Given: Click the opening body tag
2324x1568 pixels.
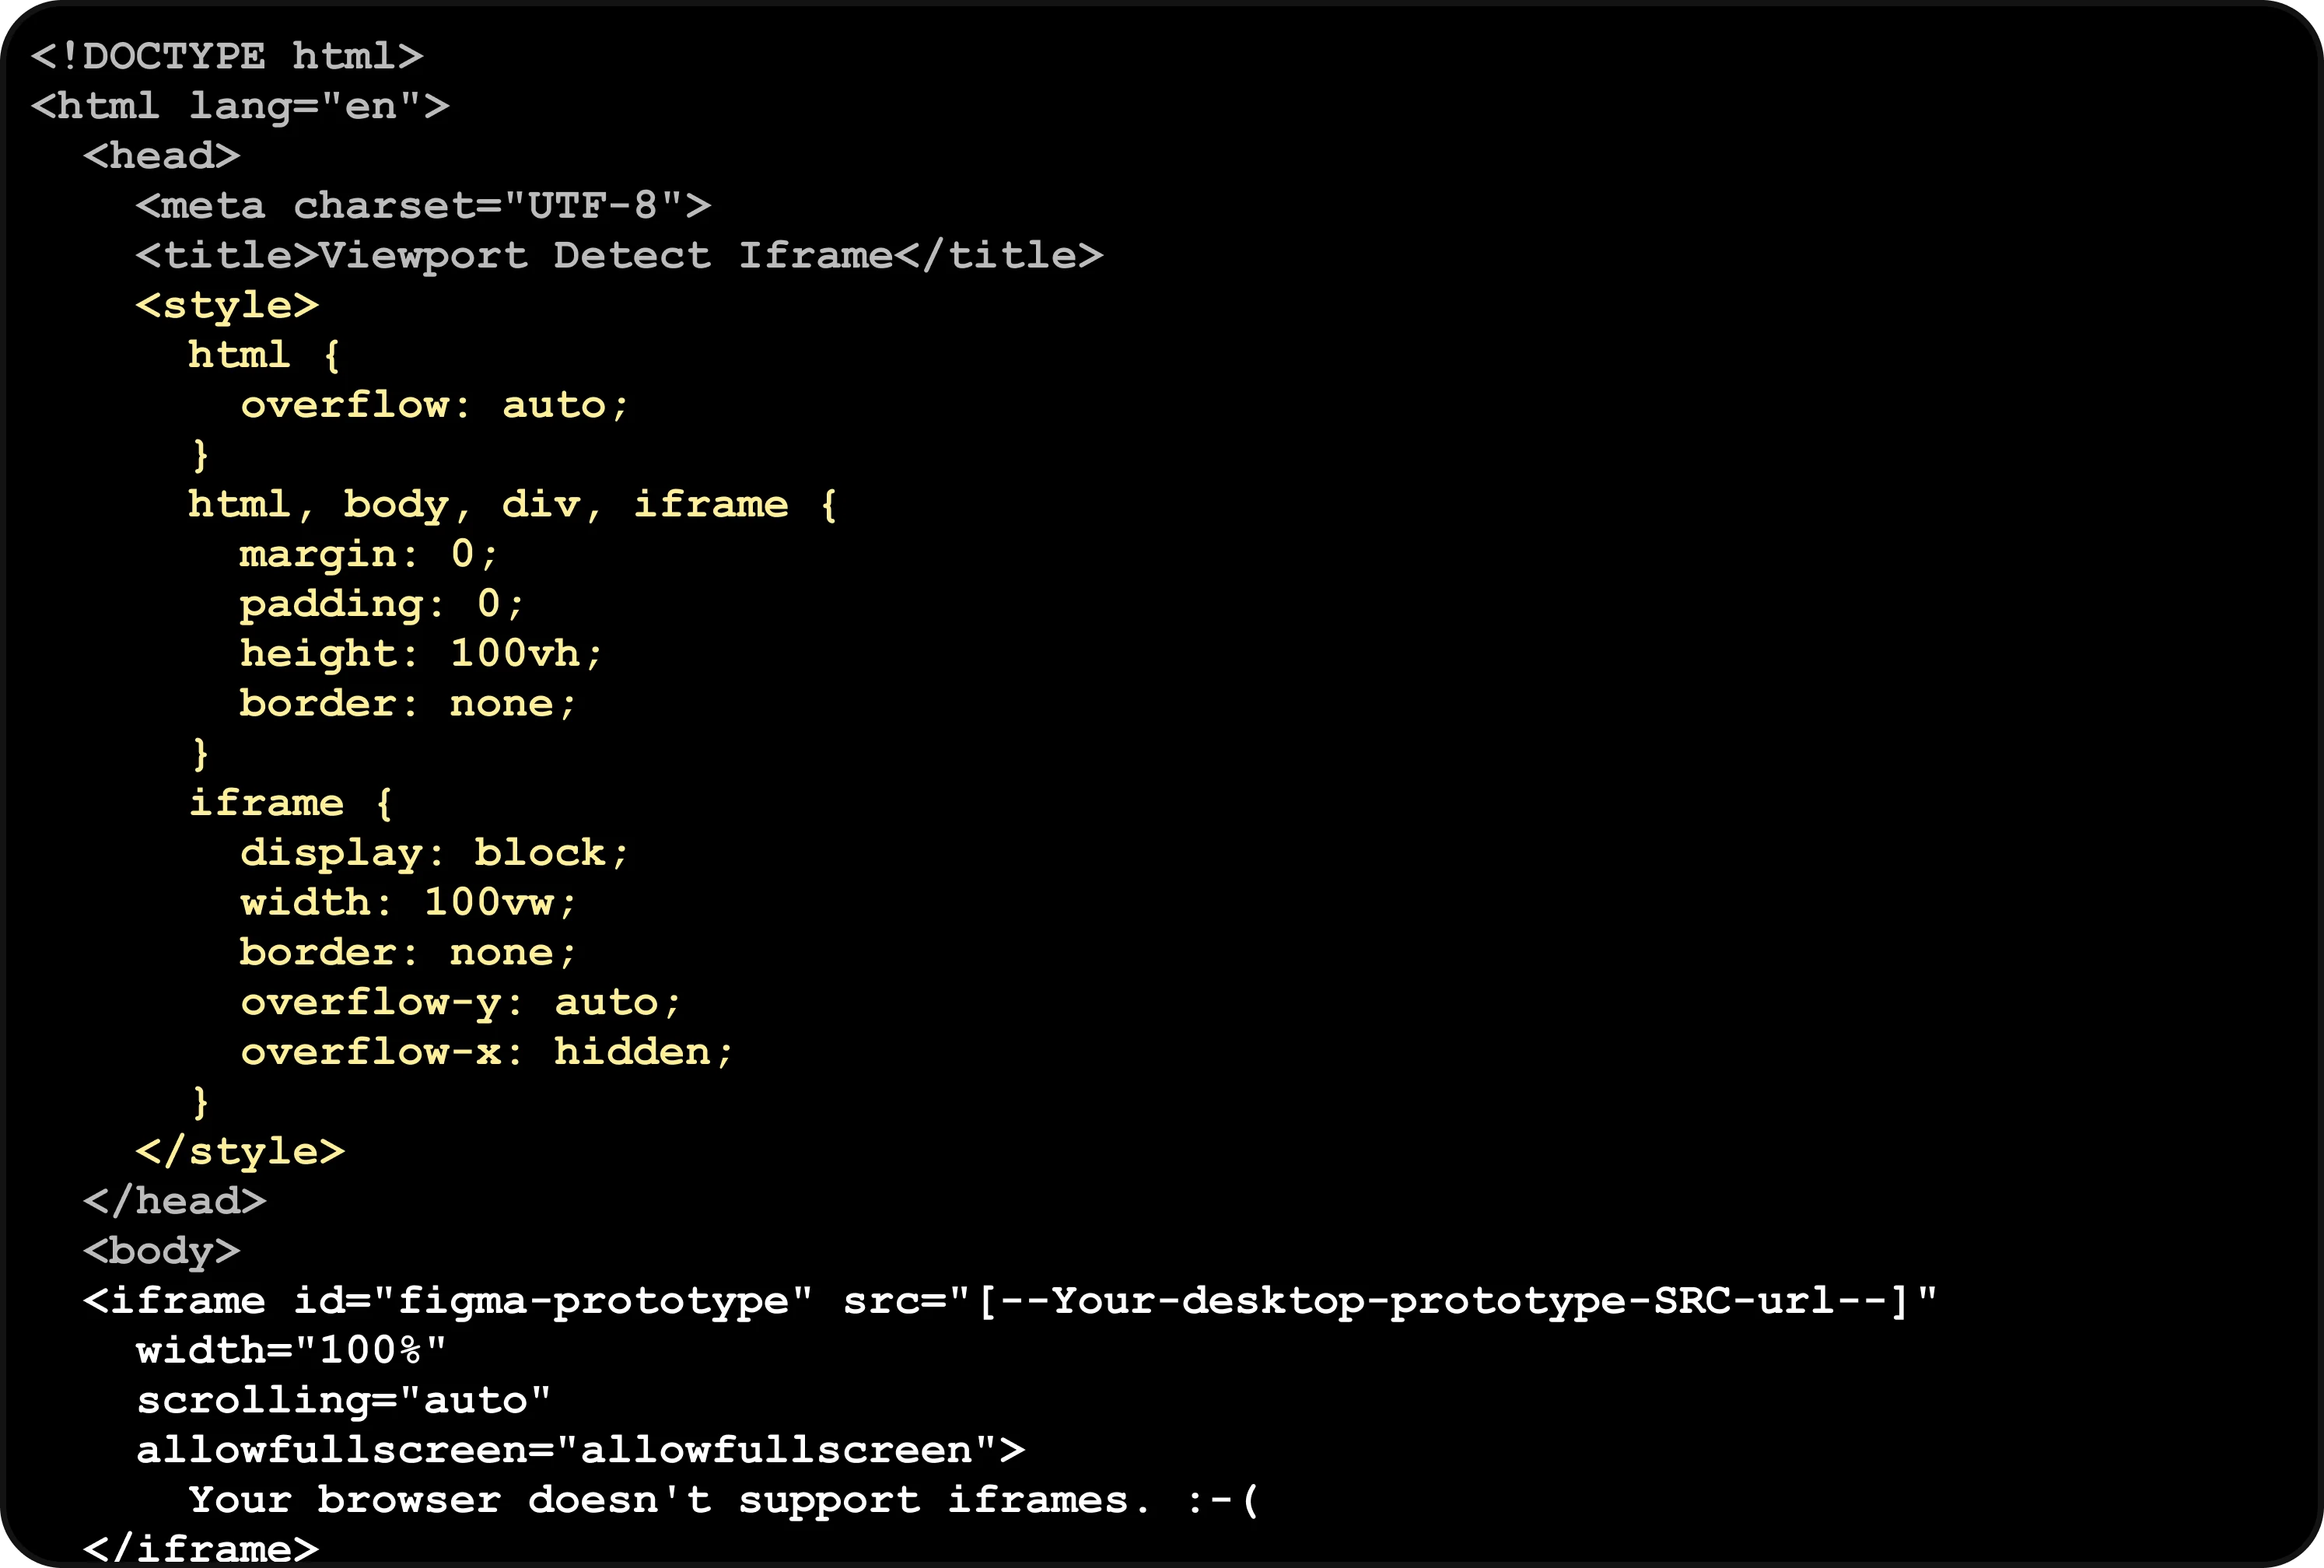Looking at the screenshot, I should click(x=162, y=1251).
